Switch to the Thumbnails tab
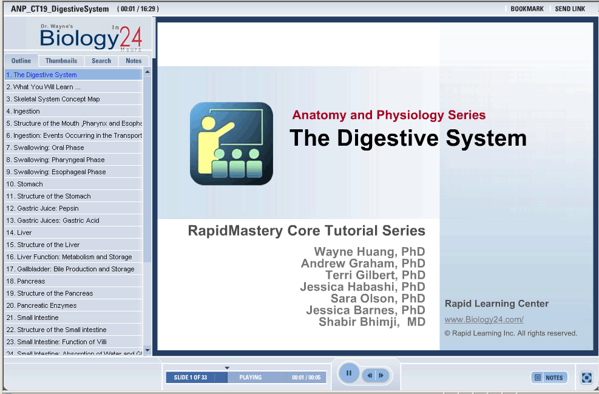The width and height of the screenshot is (599, 394). point(61,61)
